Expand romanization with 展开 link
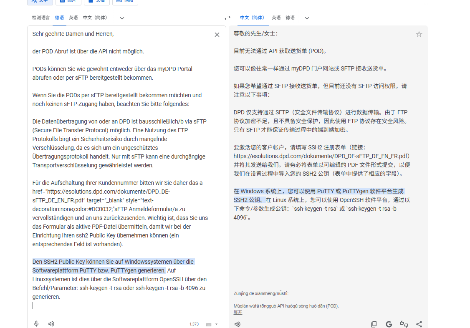The height and width of the screenshot is (328, 470). tap(238, 312)
